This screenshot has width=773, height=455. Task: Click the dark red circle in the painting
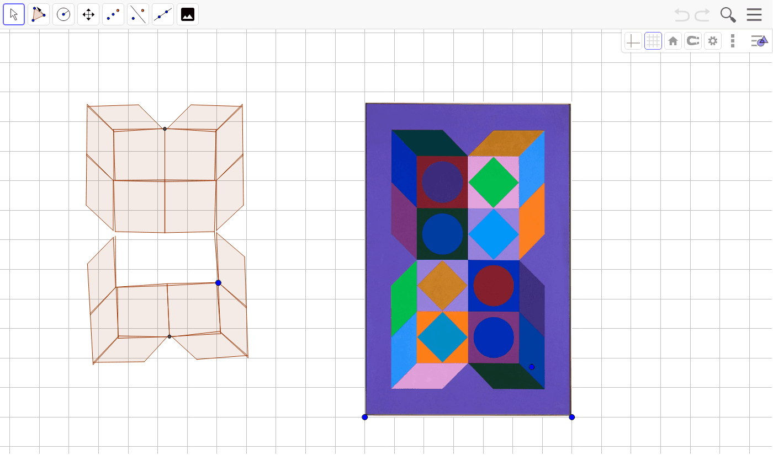tap(494, 286)
